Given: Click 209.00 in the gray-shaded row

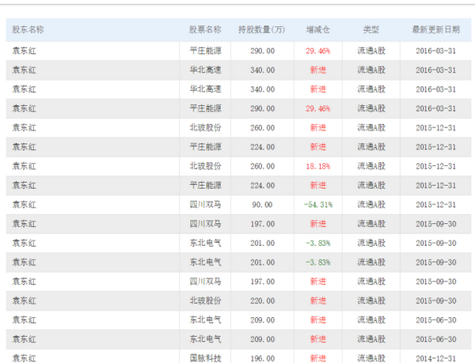Looking at the screenshot, I should pyautogui.click(x=262, y=339).
